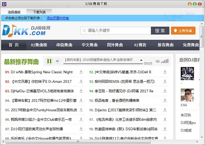Click the scroll-left arrow at the bottom
Screen dimensions: 205x145
point(3,142)
